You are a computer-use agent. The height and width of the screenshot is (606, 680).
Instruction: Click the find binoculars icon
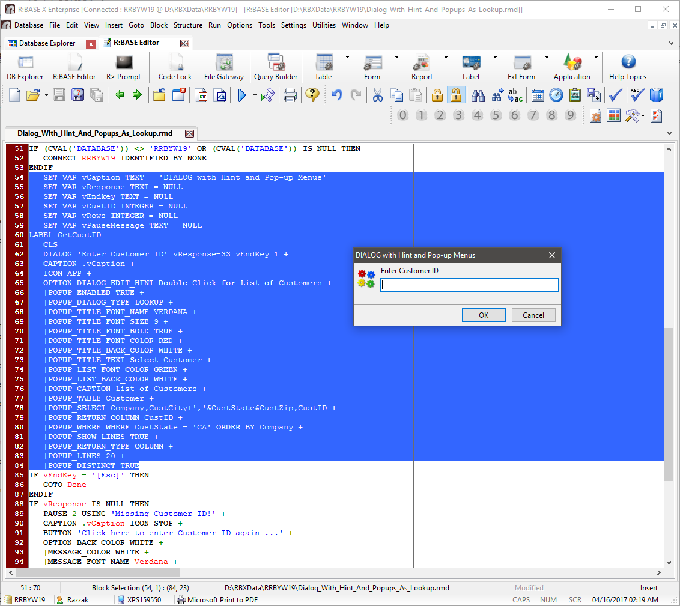[478, 95]
